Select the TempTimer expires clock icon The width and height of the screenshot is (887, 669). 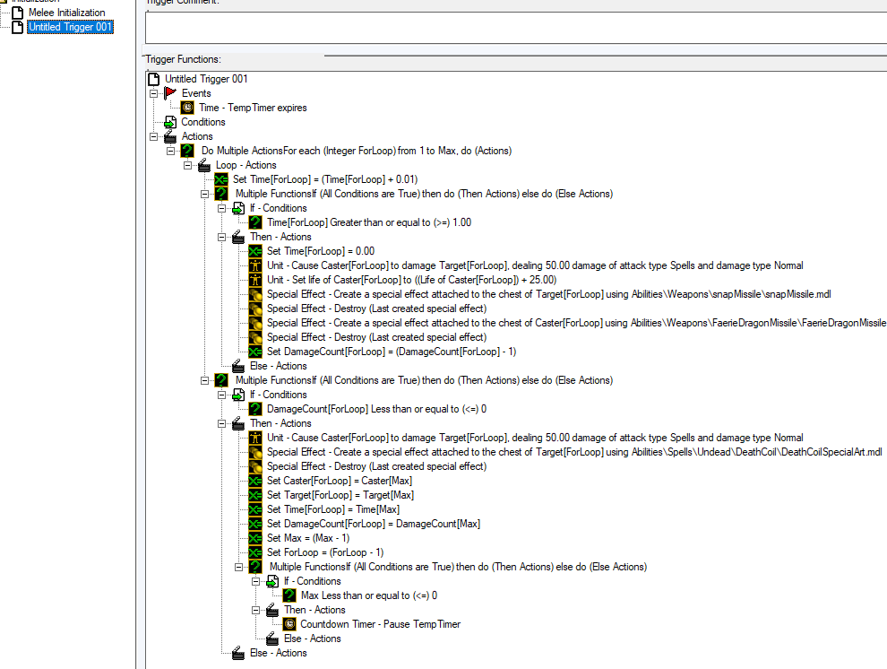tap(188, 108)
